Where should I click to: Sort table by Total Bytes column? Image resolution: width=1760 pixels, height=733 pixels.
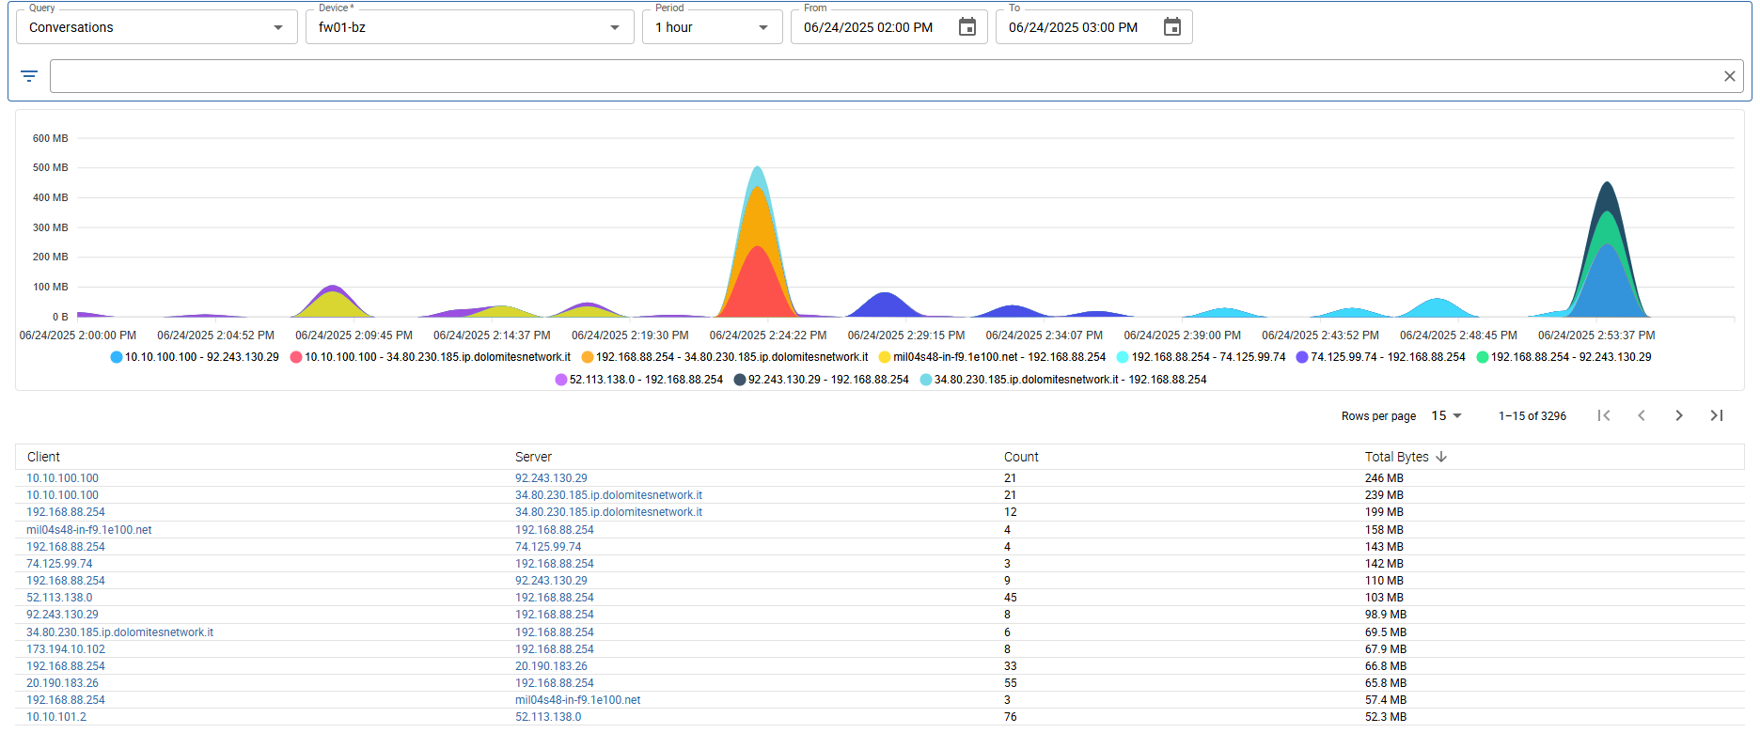point(1396,457)
